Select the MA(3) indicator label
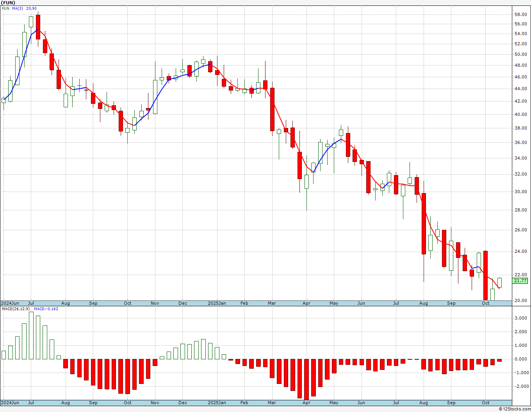This screenshot has width=531, height=412. click(x=18, y=8)
